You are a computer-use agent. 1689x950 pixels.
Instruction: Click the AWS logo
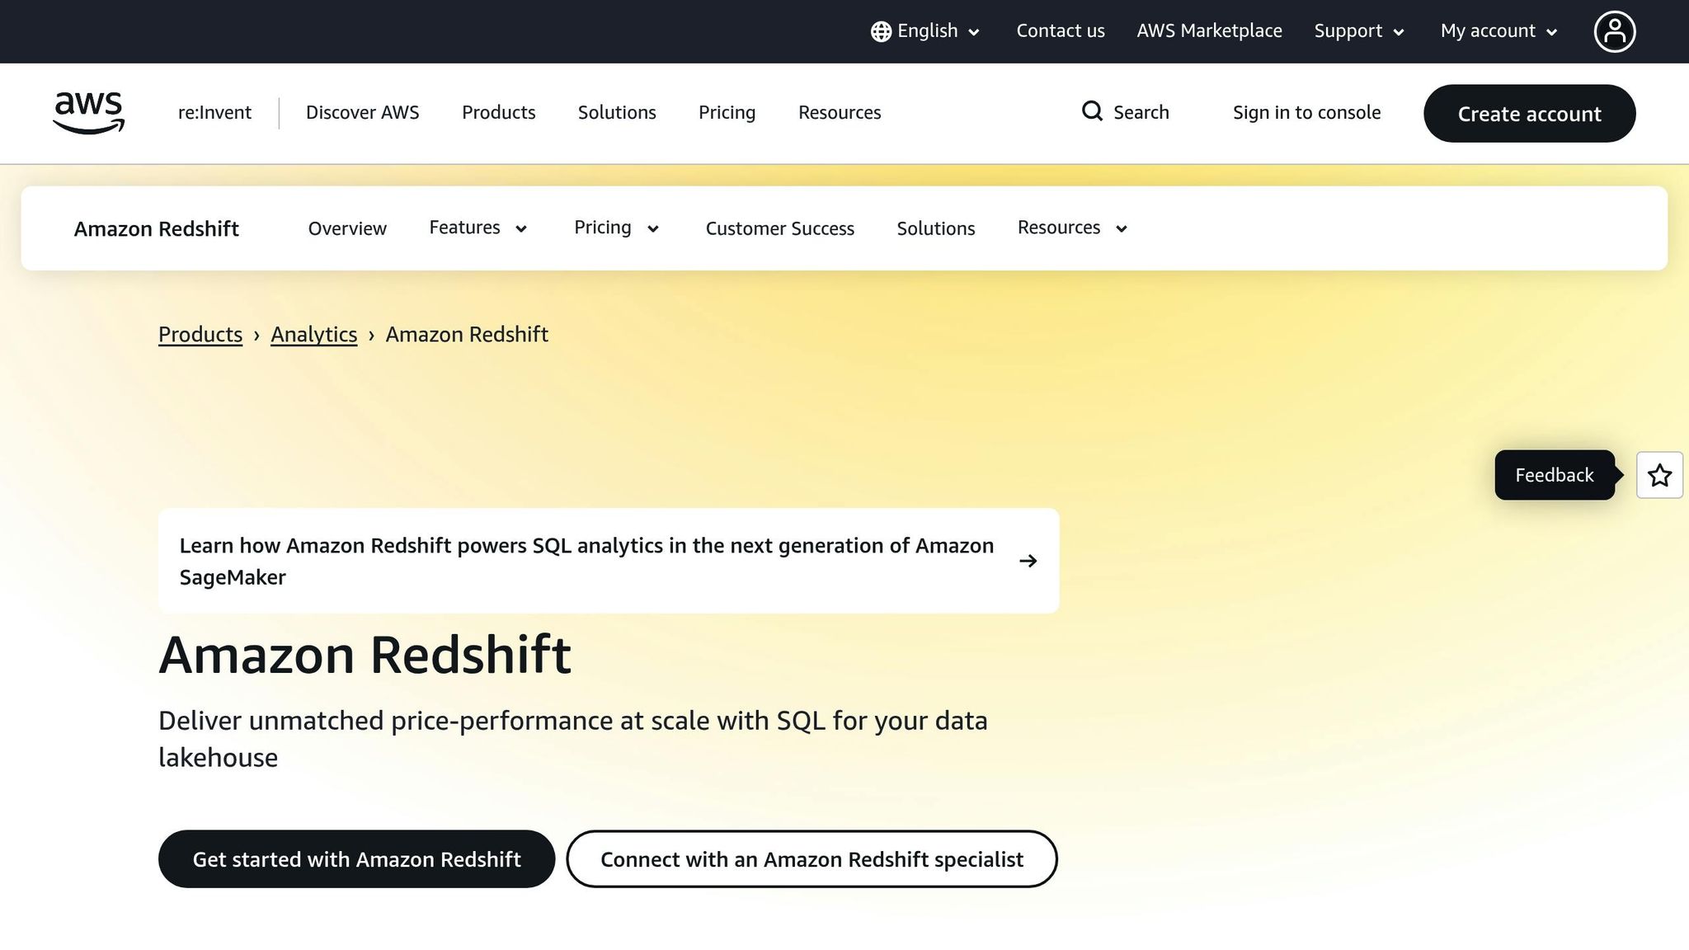click(x=87, y=113)
